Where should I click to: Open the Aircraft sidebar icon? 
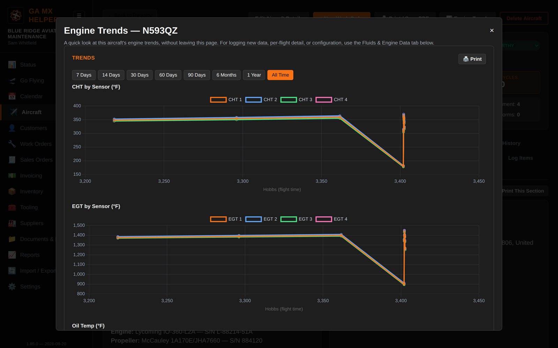(14, 112)
